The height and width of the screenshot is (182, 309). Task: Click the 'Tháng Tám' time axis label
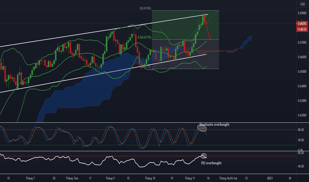pos(72,178)
